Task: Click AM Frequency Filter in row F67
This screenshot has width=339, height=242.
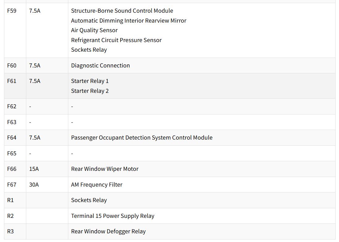Action: click(97, 185)
